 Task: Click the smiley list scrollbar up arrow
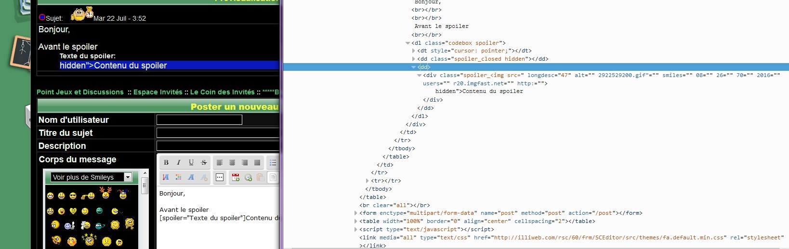pos(145,173)
